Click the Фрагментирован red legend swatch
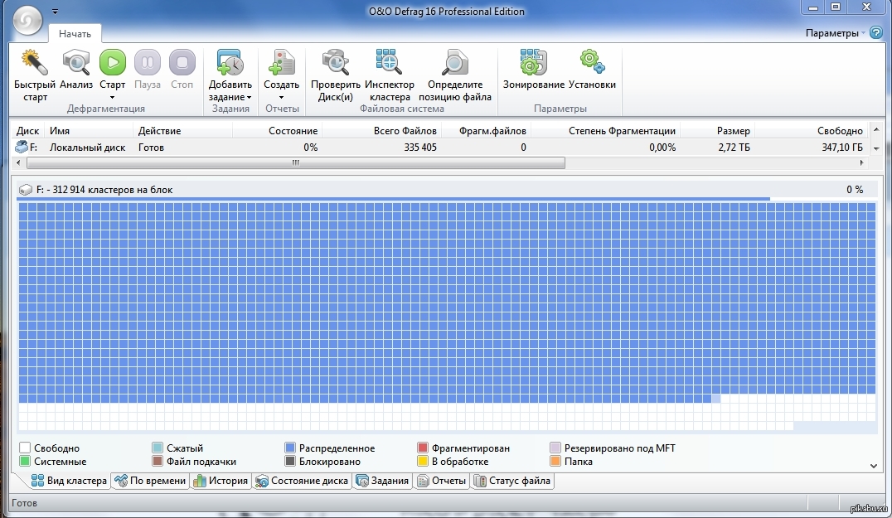The image size is (892, 518). coord(423,448)
